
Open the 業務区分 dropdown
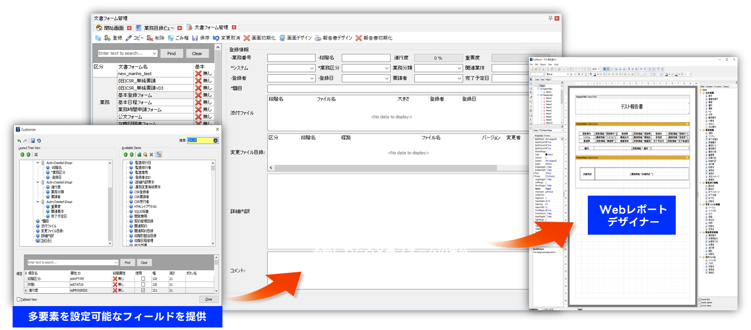pyautogui.click(x=386, y=68)
